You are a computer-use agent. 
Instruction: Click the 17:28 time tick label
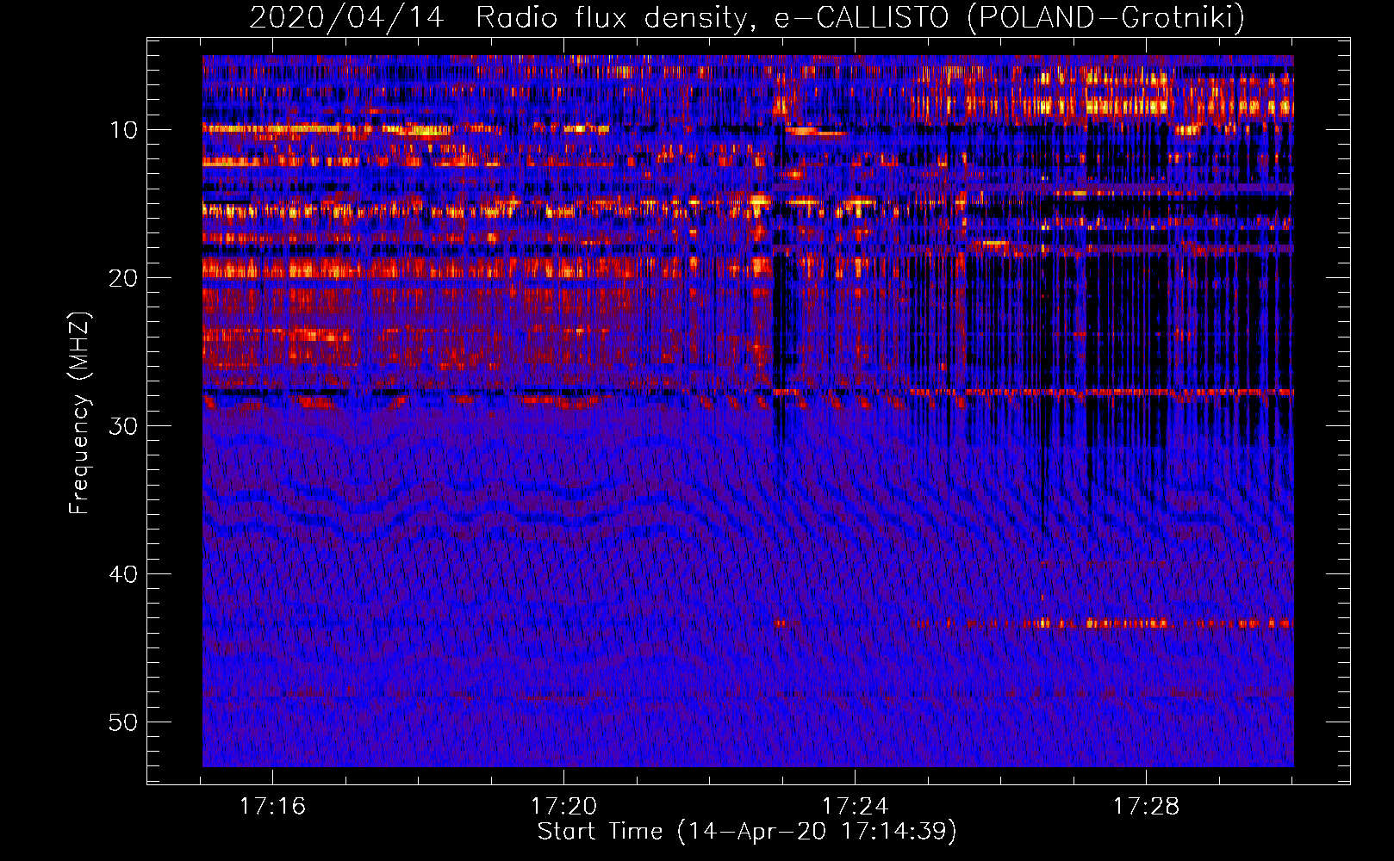1146,807
